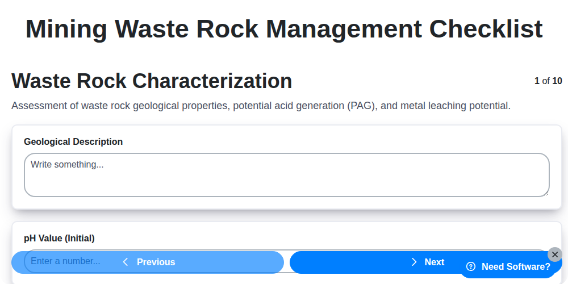Click the resize handle of the description textarea
This screenshot has width=568, height=284.
click(x=546, y=194)
